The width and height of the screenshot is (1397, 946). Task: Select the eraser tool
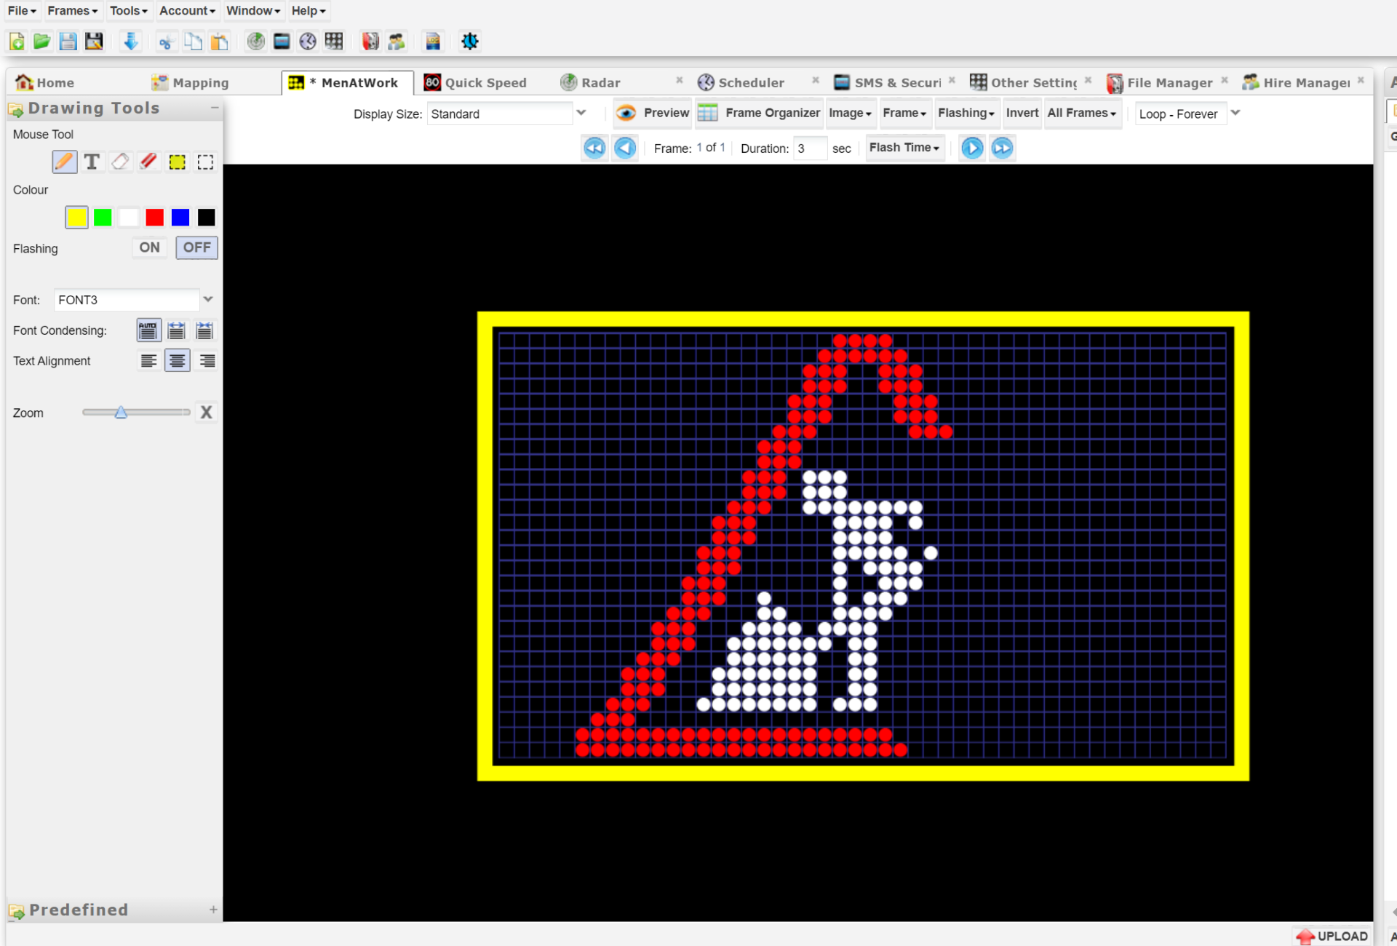[120, 162]
